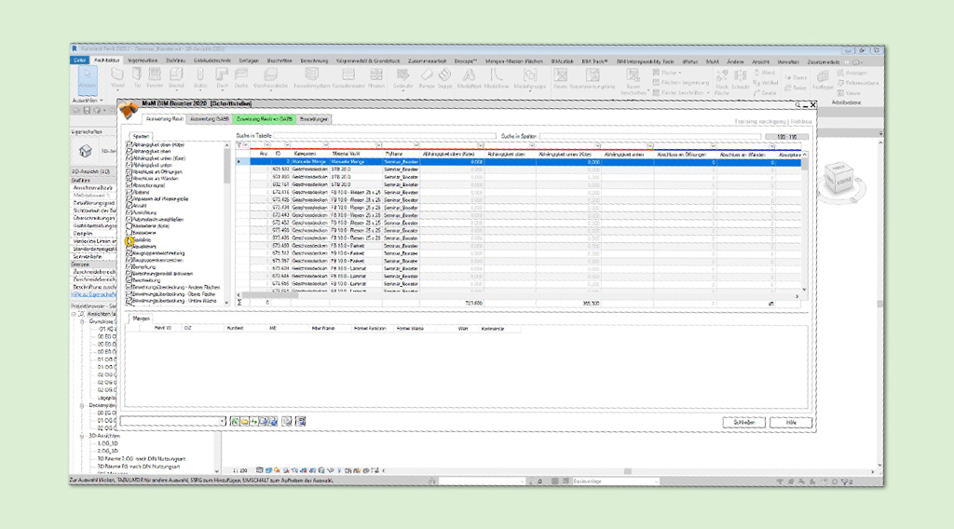Click the Dach roof tool icon
The image size is (954, 529).
(x=220, y=76)
